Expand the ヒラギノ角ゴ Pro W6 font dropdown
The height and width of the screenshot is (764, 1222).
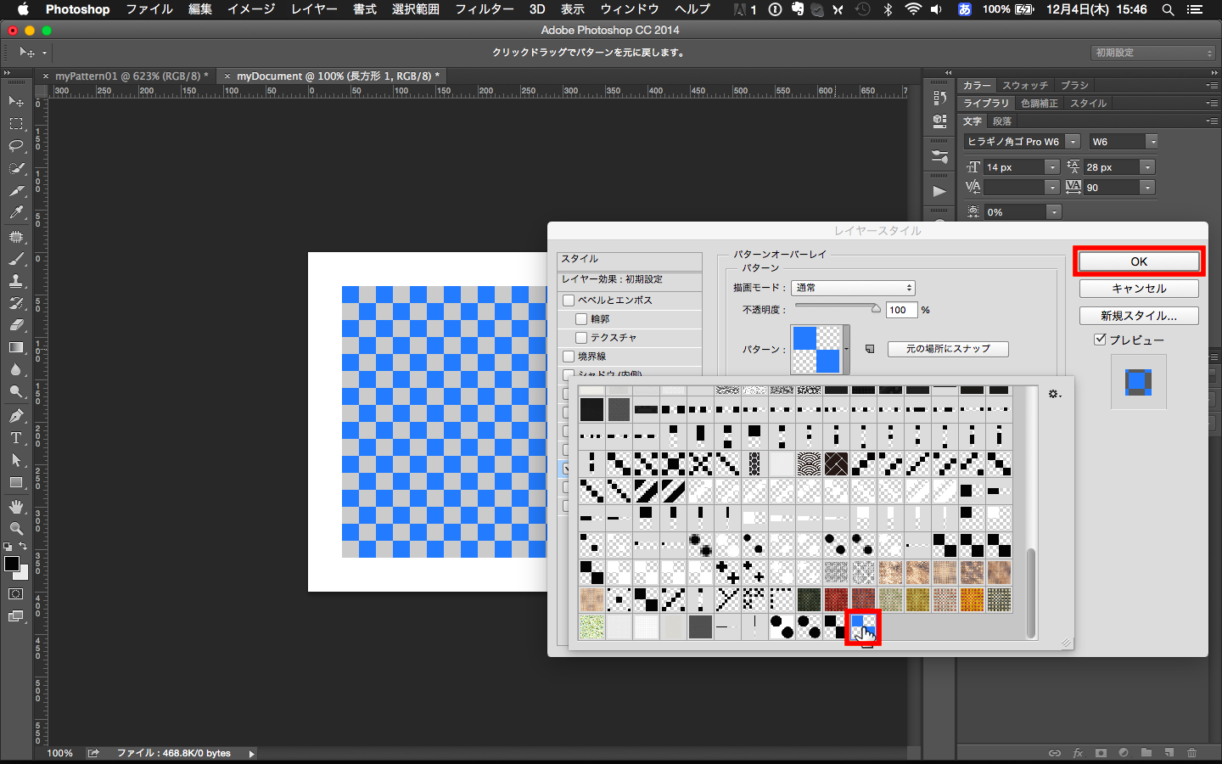tap(1071, 141)
